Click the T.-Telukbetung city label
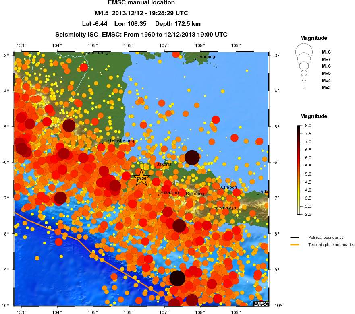 tap(119, 141)
